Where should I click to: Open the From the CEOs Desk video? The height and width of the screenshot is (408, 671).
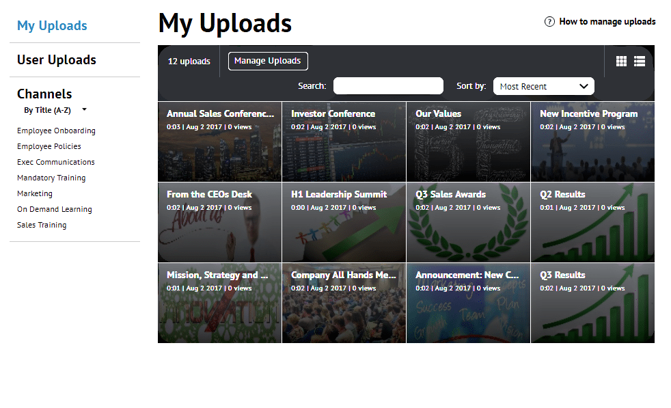[x=219, y=223]
